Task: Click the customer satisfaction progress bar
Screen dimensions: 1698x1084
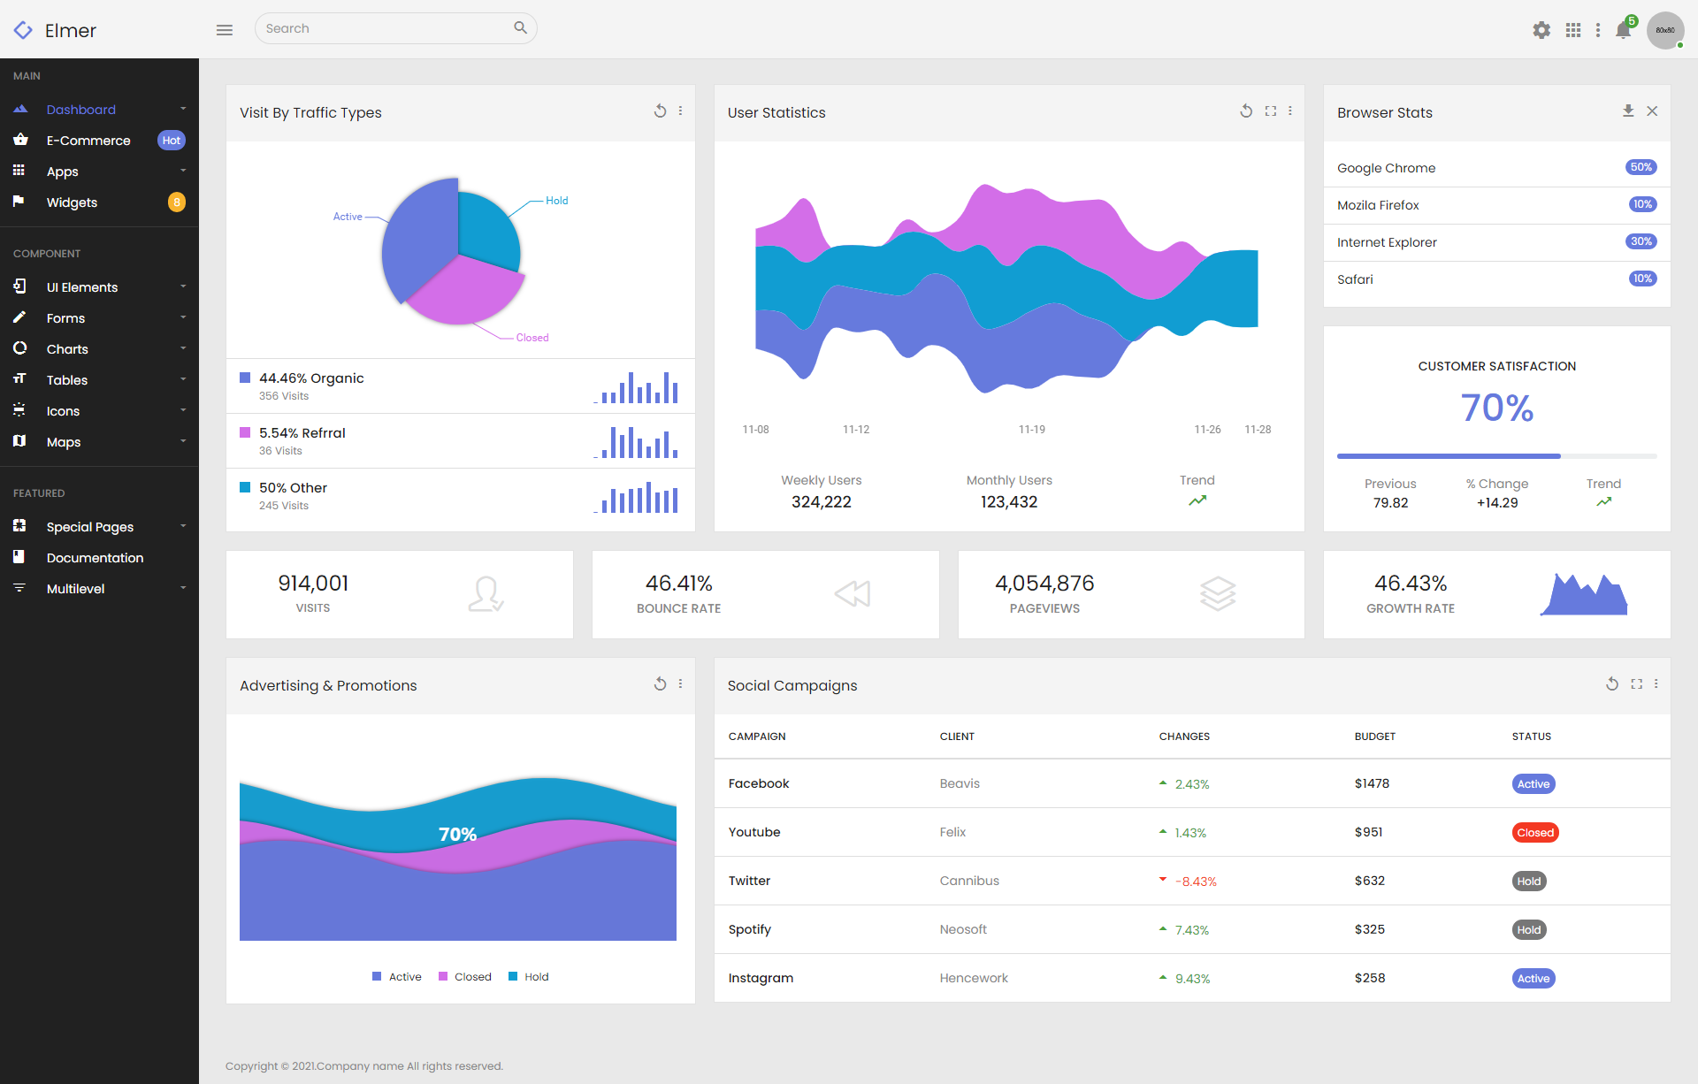Action: click(x=1496, y=456)
